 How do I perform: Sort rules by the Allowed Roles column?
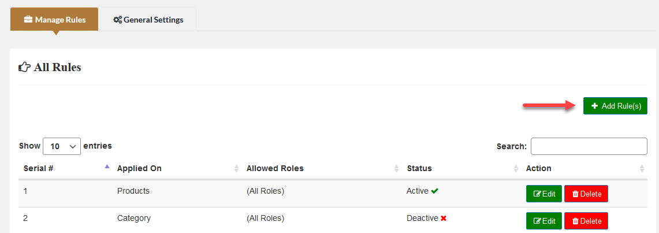point(397,168)
